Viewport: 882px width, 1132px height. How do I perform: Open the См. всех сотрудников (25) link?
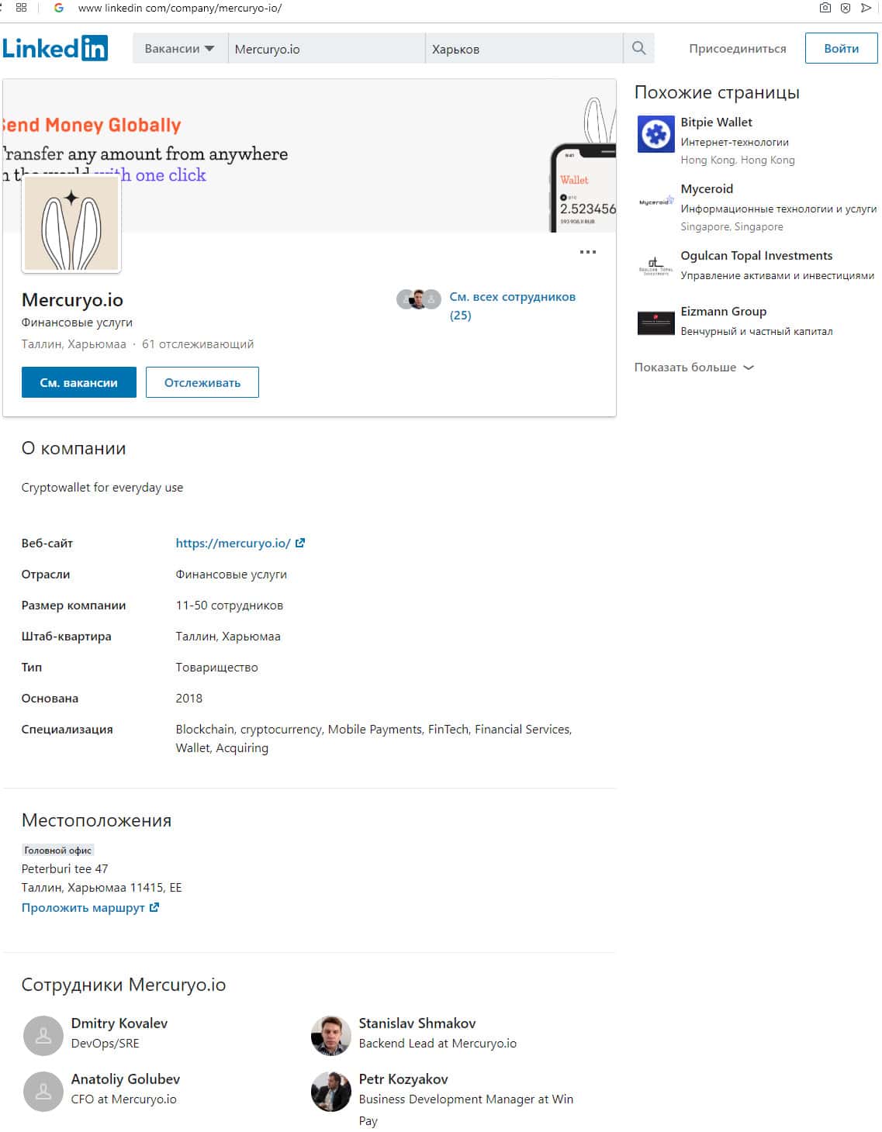(x=512, y=305)
